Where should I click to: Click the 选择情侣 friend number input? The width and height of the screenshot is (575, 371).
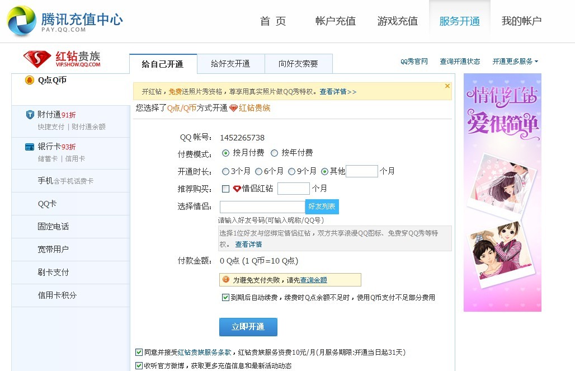262,207
